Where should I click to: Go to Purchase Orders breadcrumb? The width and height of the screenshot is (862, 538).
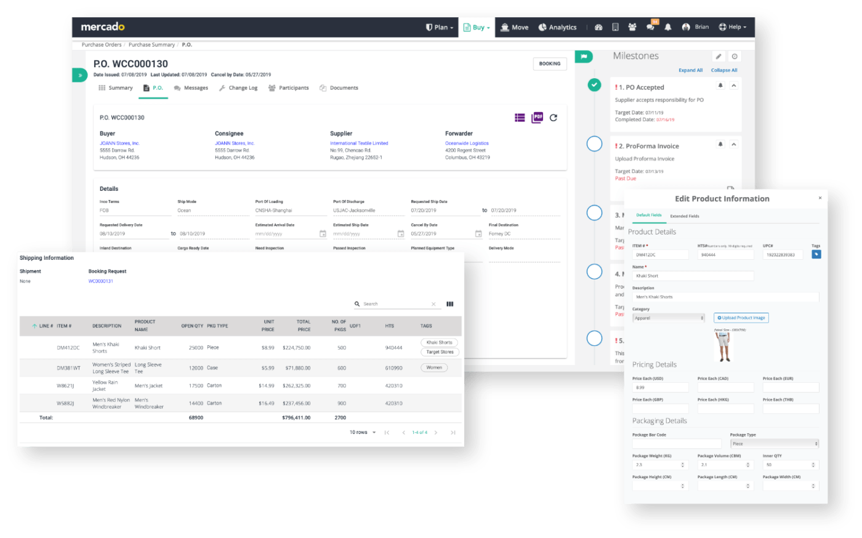102,45
